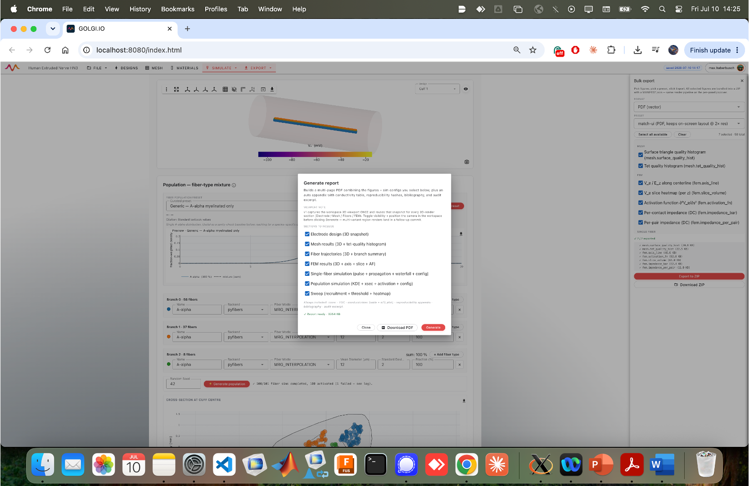
Task: Open Chrome Bookmarks menu
Action: [178, 9]
